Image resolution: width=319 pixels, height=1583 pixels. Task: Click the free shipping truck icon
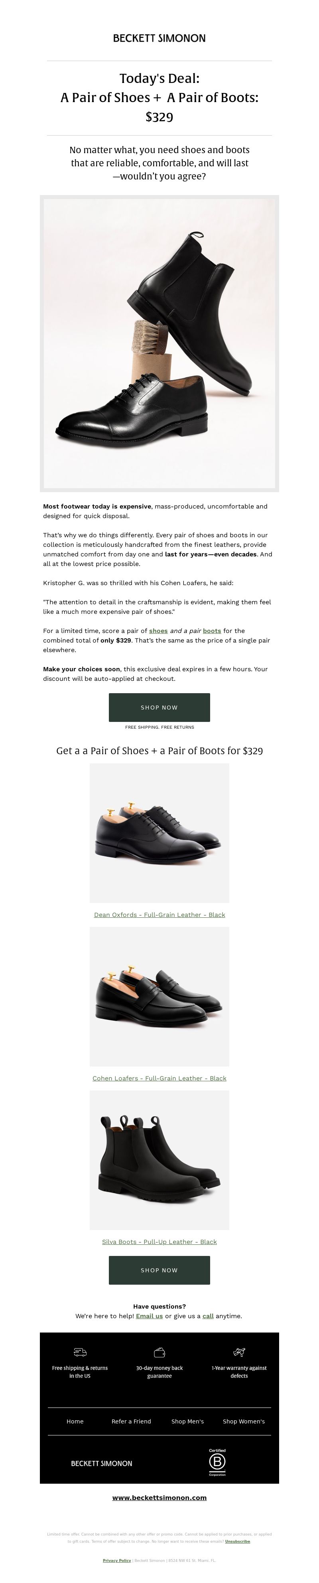pyautogui.click(x=80, y=1352)
